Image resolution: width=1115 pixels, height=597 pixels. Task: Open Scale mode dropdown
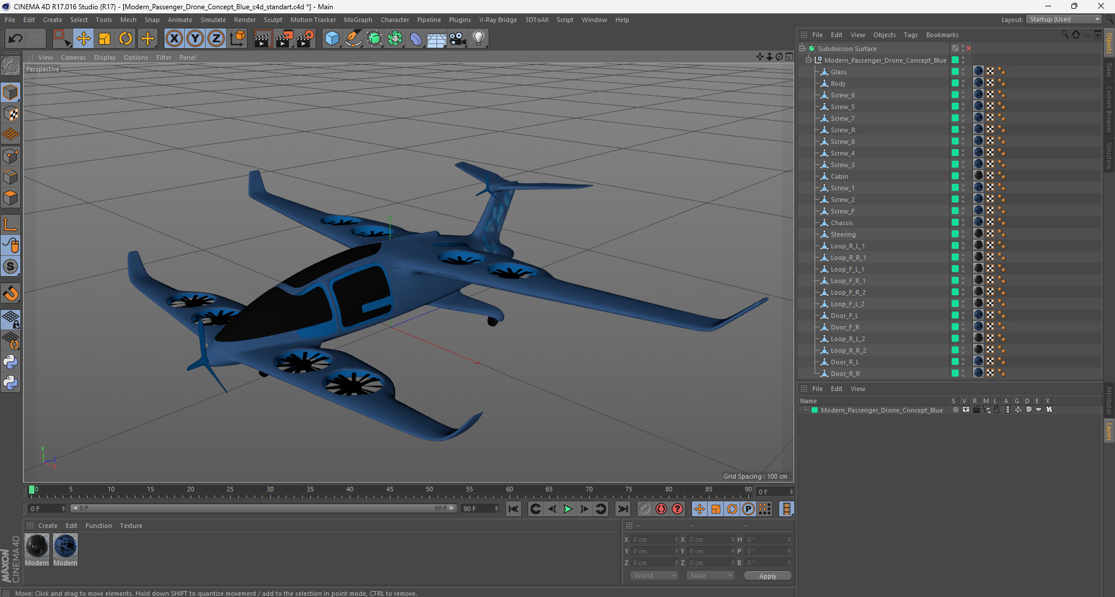click(x=711, y=576)
